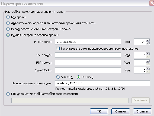Increase the HTTP proxy port value
This screenshot has height=116, width=154.
(x=148, y=41)
